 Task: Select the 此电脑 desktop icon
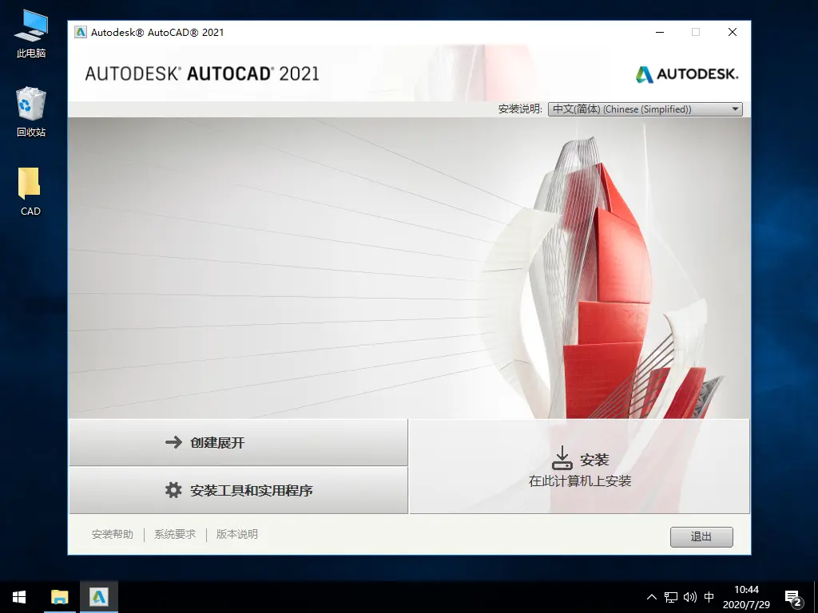coord(31,34)
